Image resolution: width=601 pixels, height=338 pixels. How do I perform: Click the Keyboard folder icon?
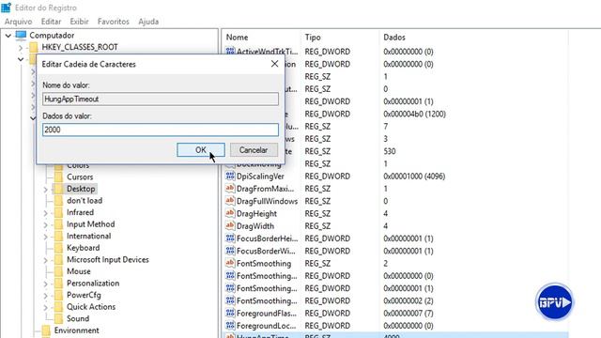click(58, 248)
